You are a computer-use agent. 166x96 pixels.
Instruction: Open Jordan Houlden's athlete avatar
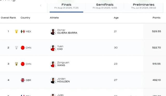[53, 80]
